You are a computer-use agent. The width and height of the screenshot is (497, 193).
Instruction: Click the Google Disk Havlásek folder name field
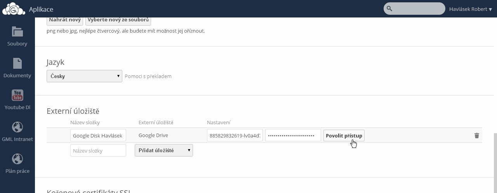pos(98,136)
